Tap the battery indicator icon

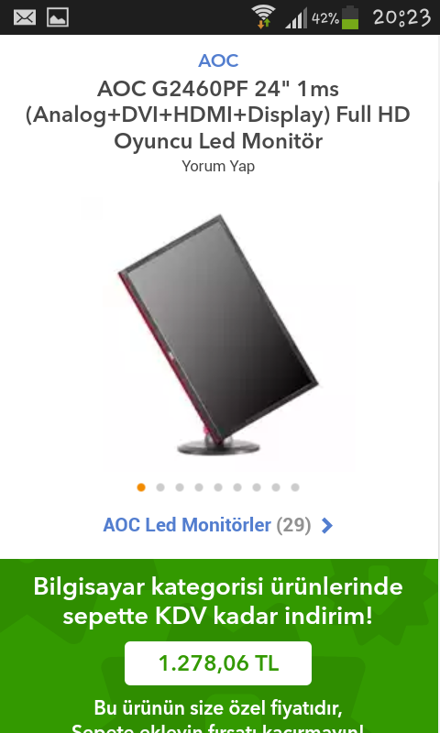coord(350,17)
